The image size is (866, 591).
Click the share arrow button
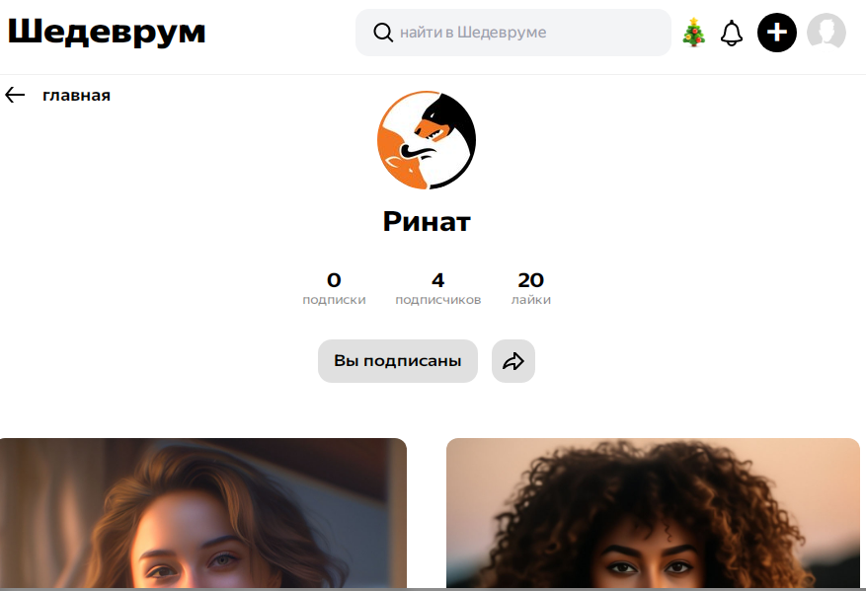pos(513,361)
